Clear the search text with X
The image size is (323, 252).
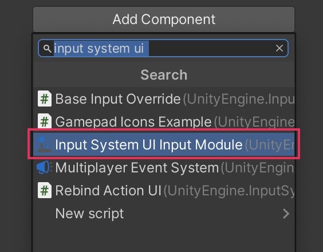pyautogui.click(x=279, y=49)
